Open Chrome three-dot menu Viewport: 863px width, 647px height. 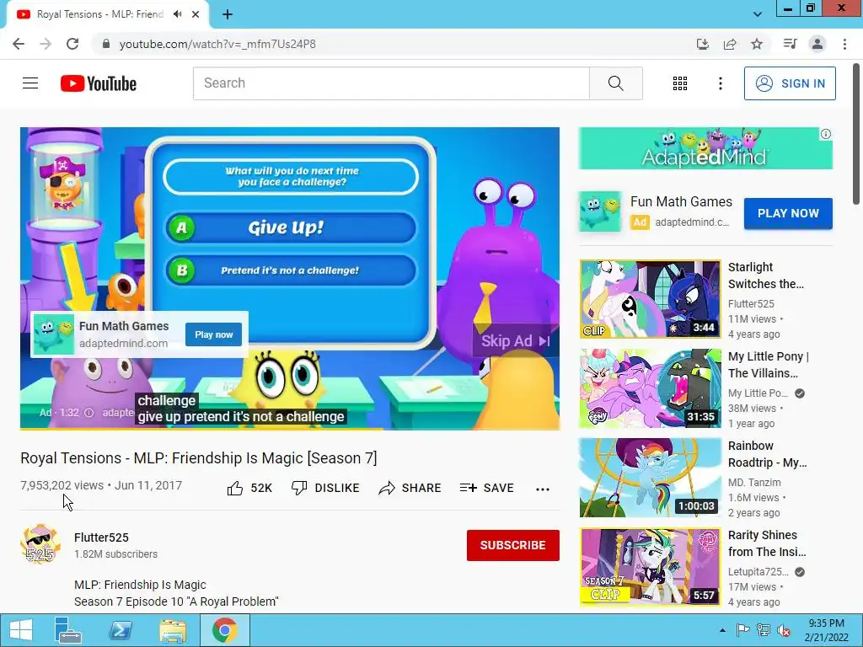pos(844,44)
